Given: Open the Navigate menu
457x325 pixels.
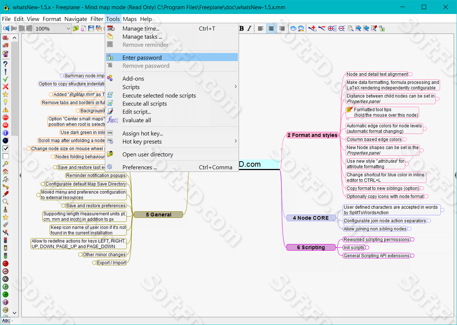Looking at the screenshot, I should tap(76, 19).
